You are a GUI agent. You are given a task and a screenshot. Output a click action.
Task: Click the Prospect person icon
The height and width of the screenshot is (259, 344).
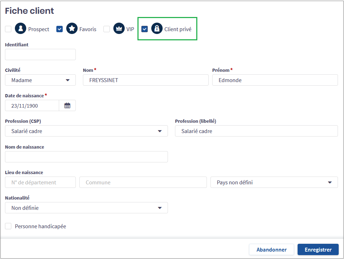[21, 29]
